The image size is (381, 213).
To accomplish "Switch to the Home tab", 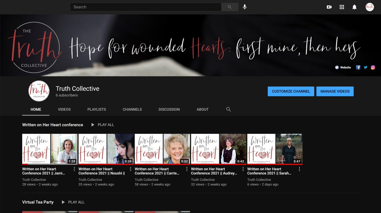I will [36, 109].
